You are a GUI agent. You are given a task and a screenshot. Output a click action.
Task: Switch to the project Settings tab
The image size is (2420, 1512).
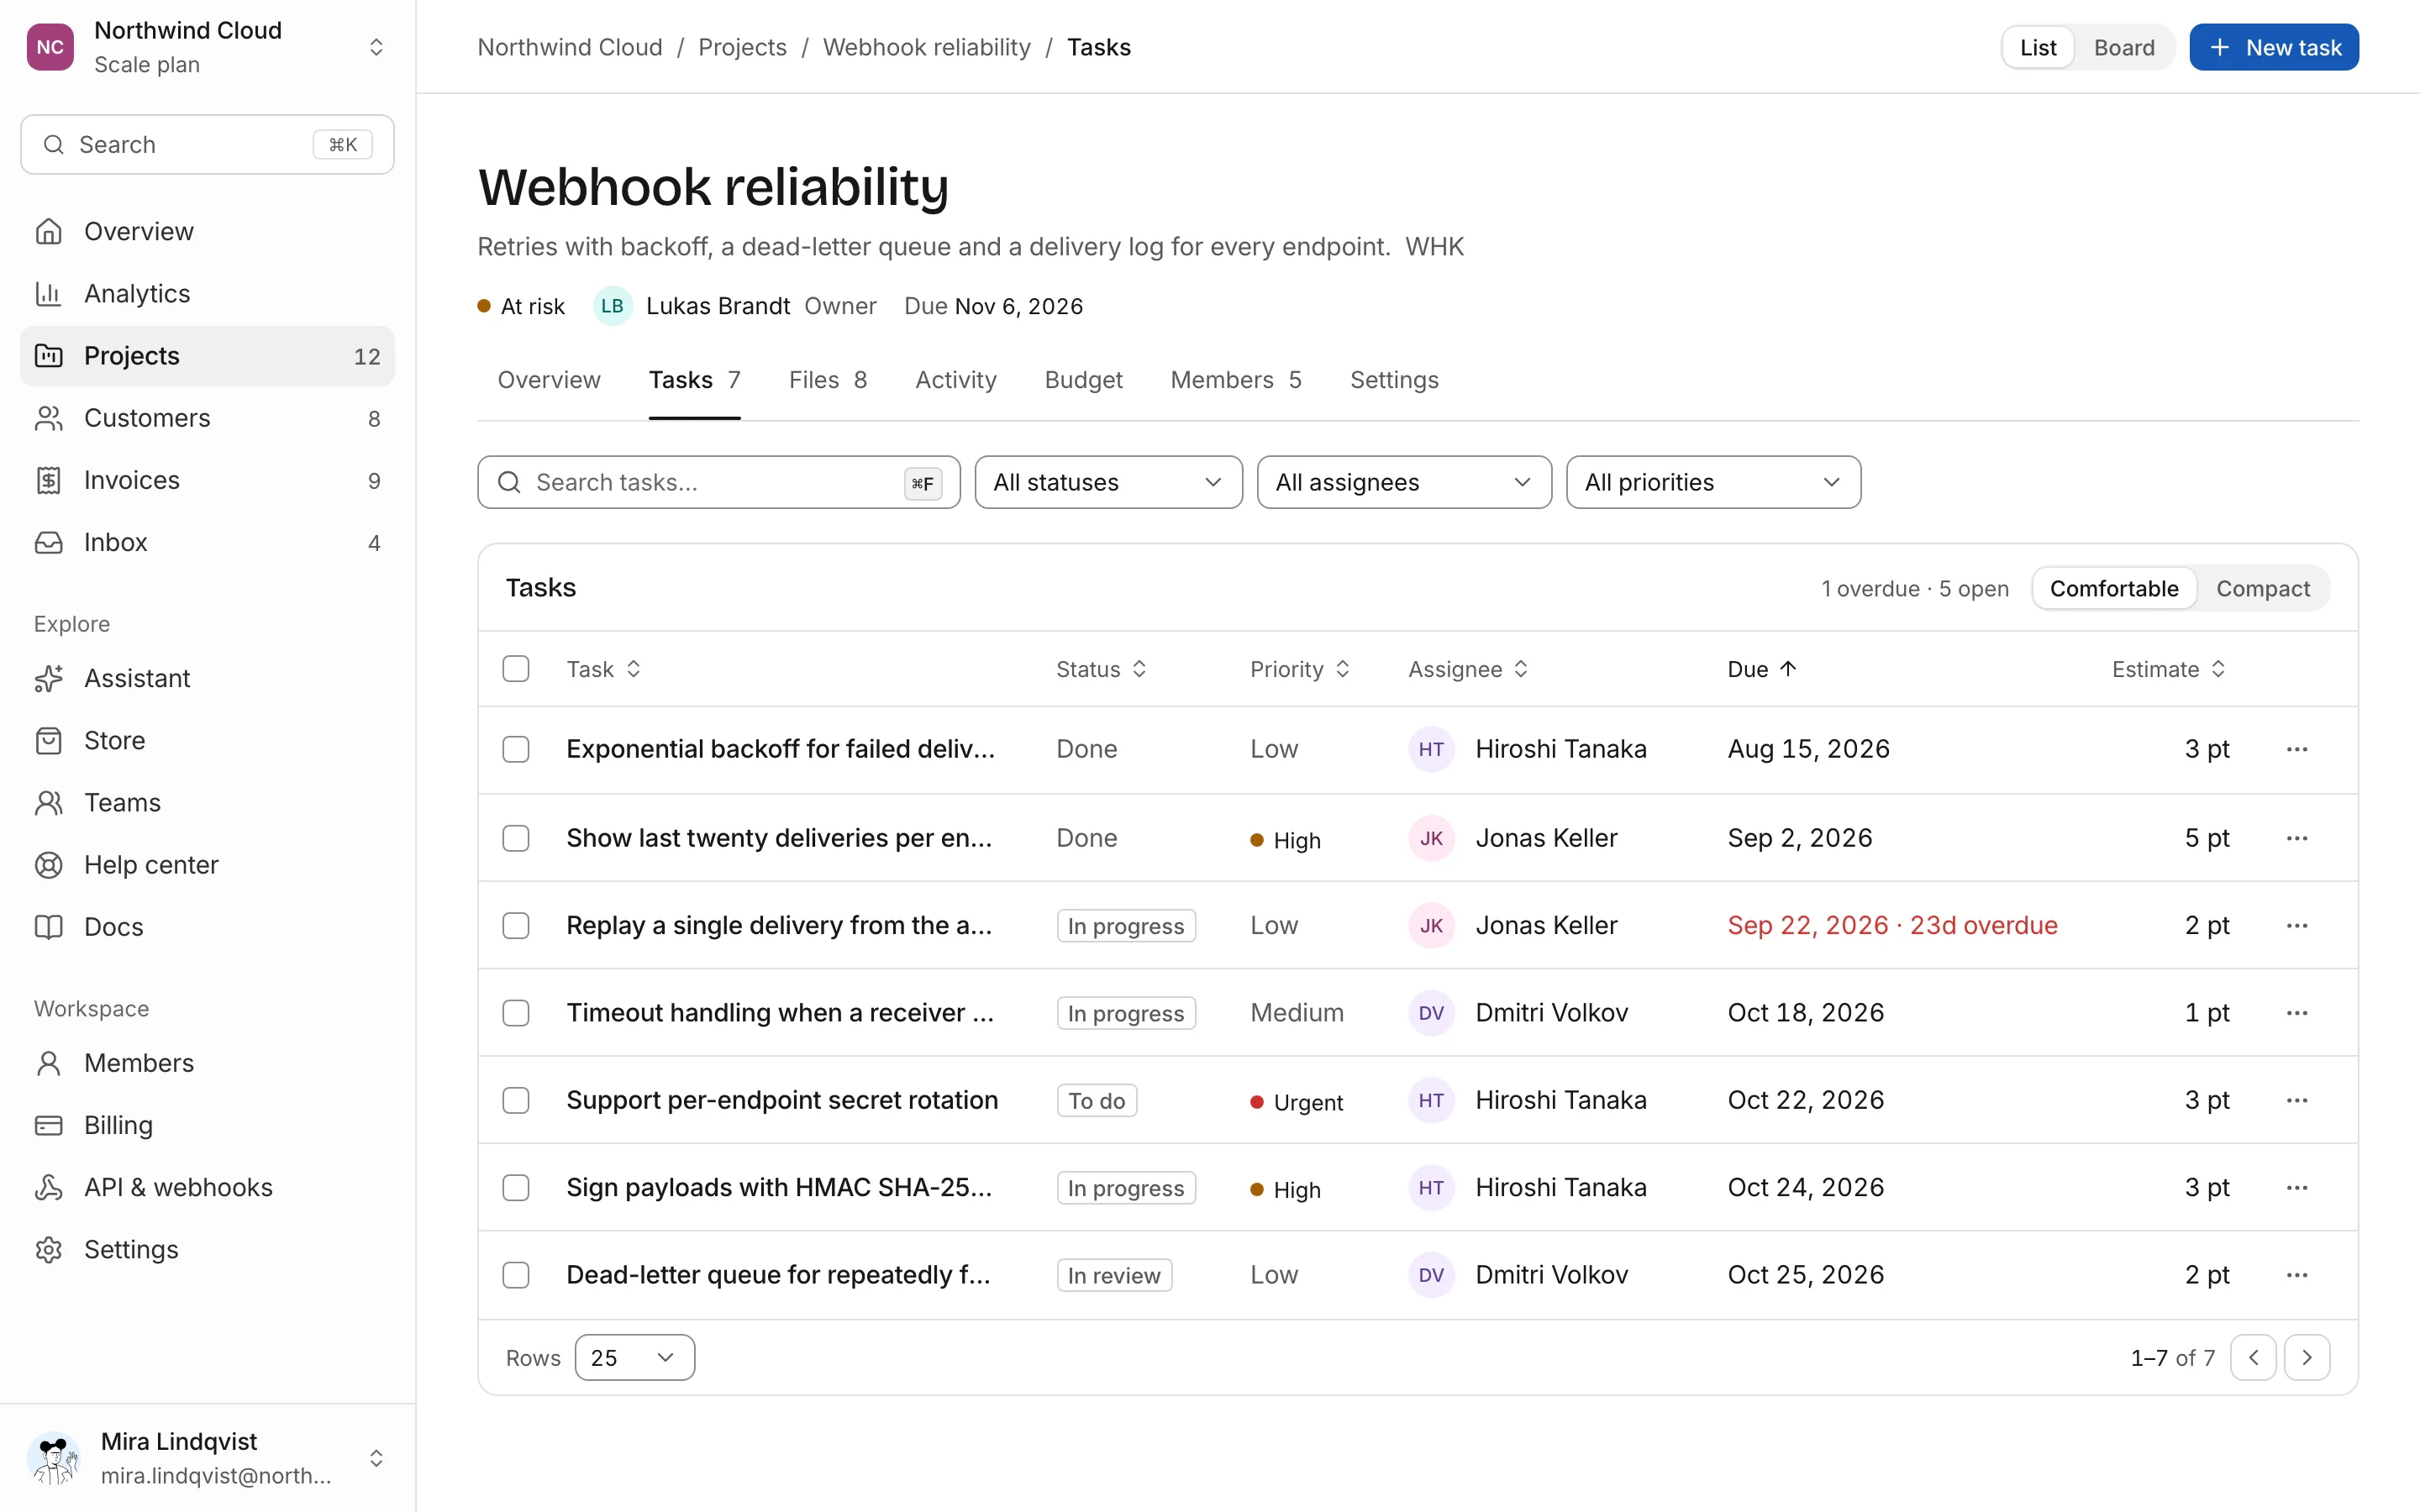tap(1394, 380)
